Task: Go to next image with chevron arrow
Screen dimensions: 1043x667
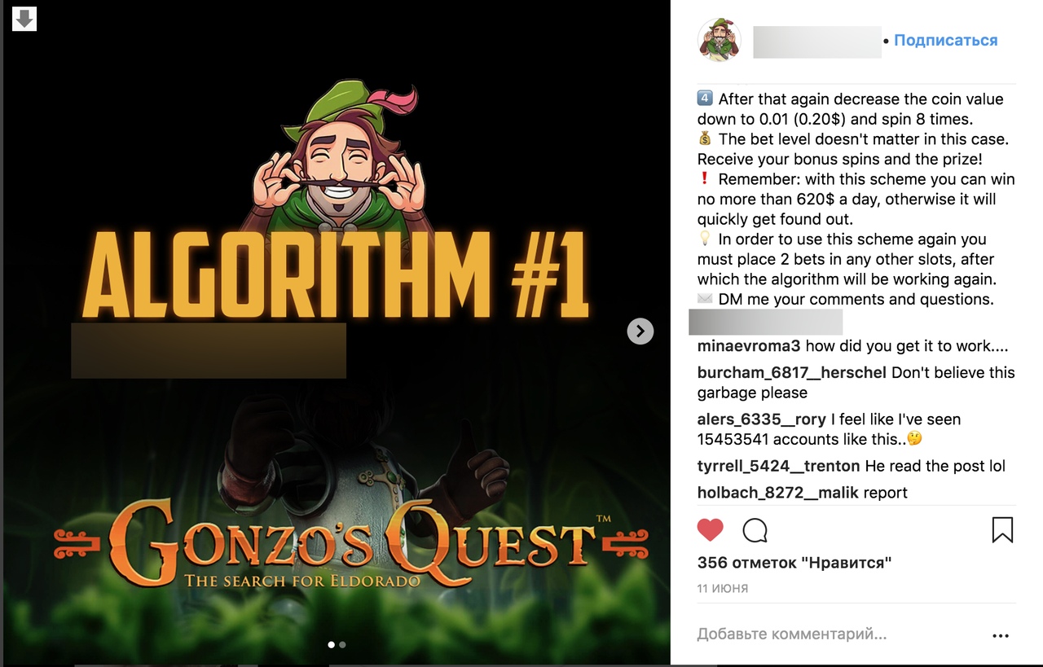Action: pyautogui.click(x=640, y=331)
